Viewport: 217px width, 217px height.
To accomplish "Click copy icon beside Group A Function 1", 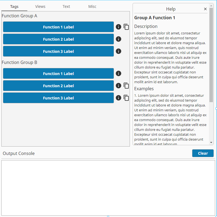I will [x=126, y=27].
